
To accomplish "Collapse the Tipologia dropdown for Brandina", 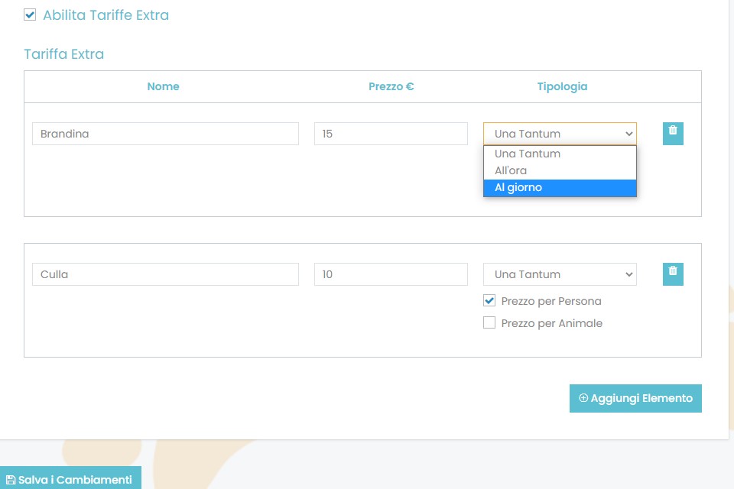I will [559, 134].
